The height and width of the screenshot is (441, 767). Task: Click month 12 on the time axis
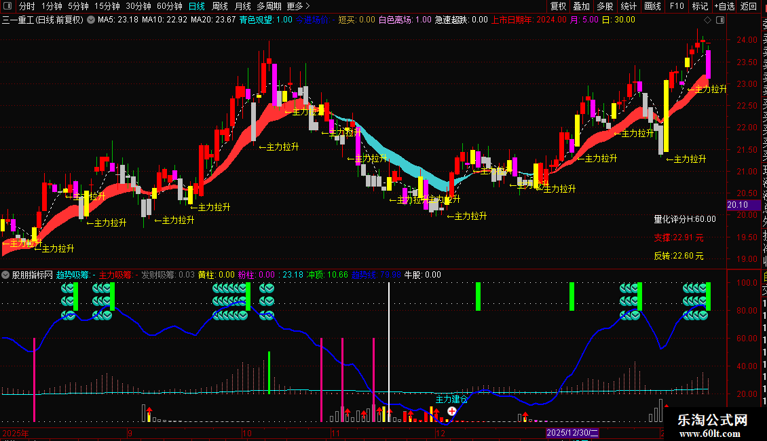(x=441, y=433)
